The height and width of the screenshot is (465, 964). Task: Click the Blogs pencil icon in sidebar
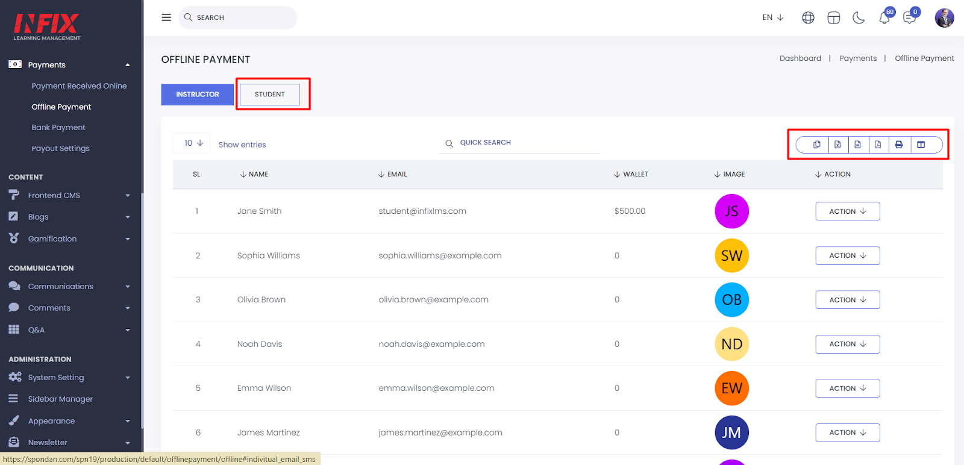click(13, 216)
